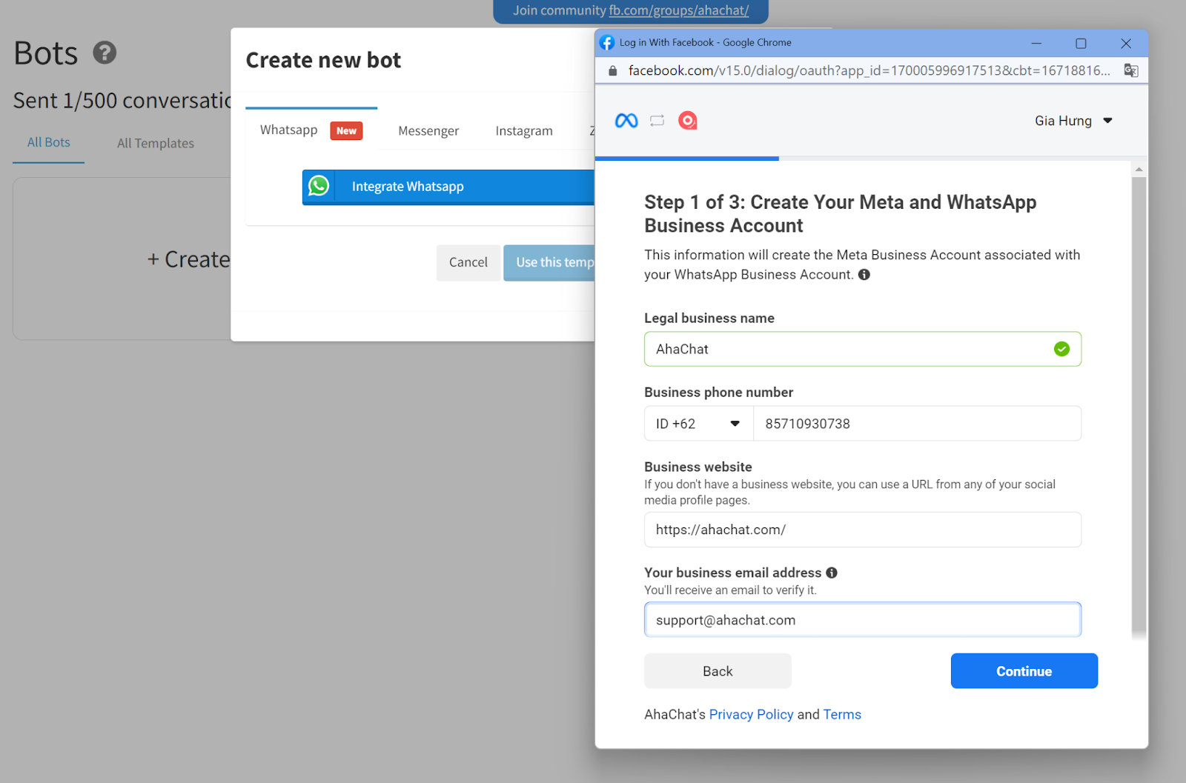This screenshot has height=783, width=1186.
Task: Click the Bots help question mark icon
Action: point(105,53)
